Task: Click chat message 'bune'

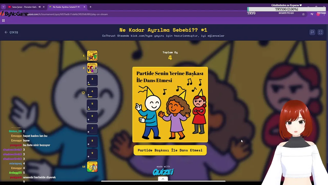Action: coord(26,141)
